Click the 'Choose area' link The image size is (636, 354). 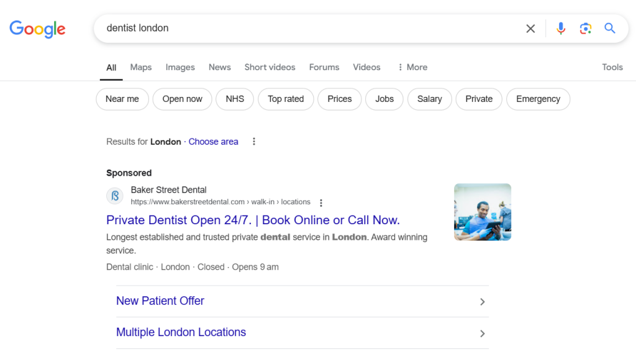click(x=214, y=142)
